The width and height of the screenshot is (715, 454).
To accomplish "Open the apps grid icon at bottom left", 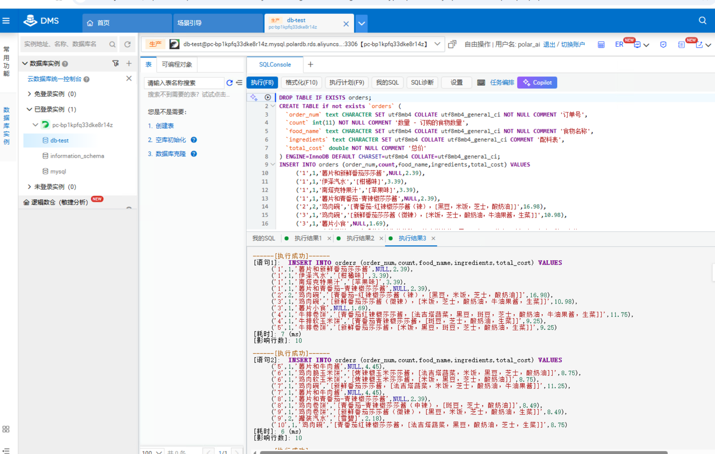I will click(6, 429).
